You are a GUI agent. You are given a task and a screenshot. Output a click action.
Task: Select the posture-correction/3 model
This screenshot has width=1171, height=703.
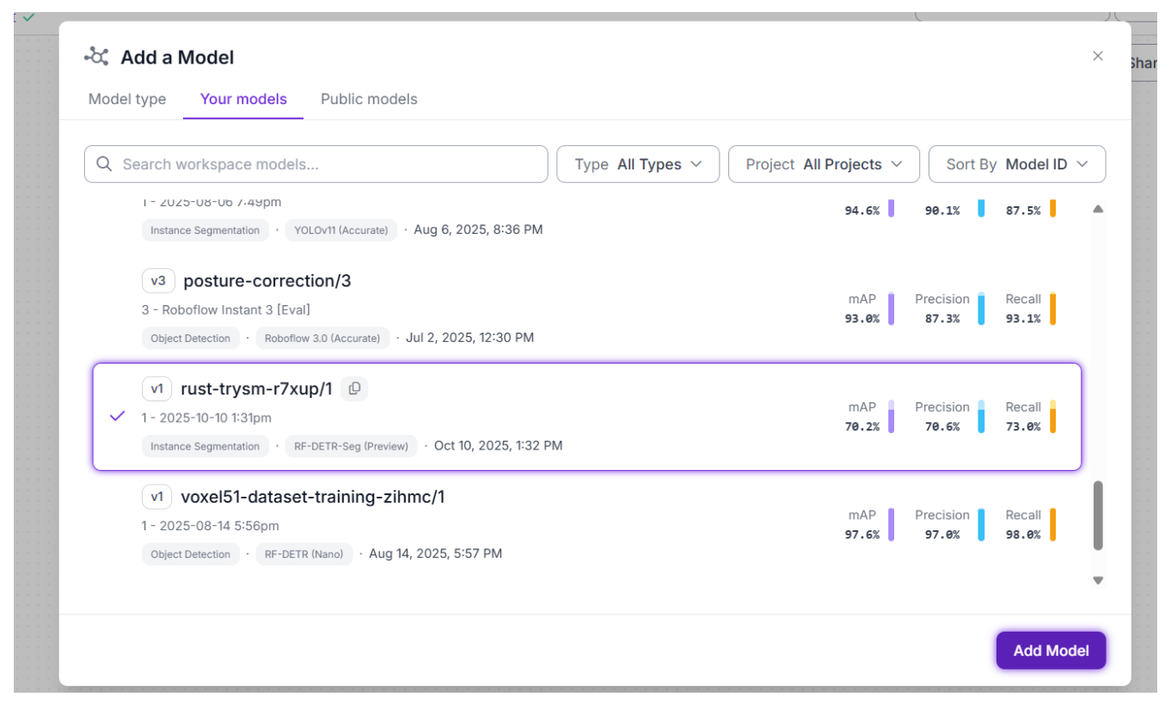point(267,281)
